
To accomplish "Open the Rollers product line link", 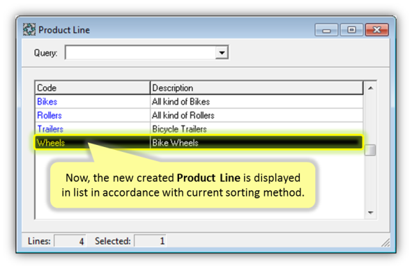I will pos(49,115).
